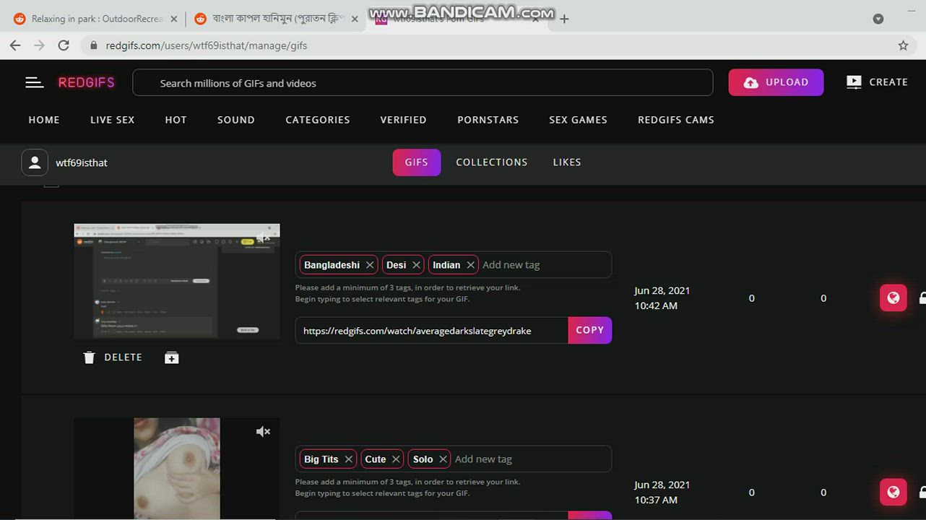Open the SOUND nav item
The height and width of the screenshot is (520, 926).
click(x=236, y=120)
